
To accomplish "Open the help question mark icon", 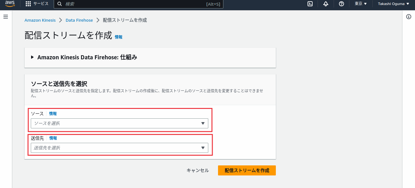I will pos(341,4).
